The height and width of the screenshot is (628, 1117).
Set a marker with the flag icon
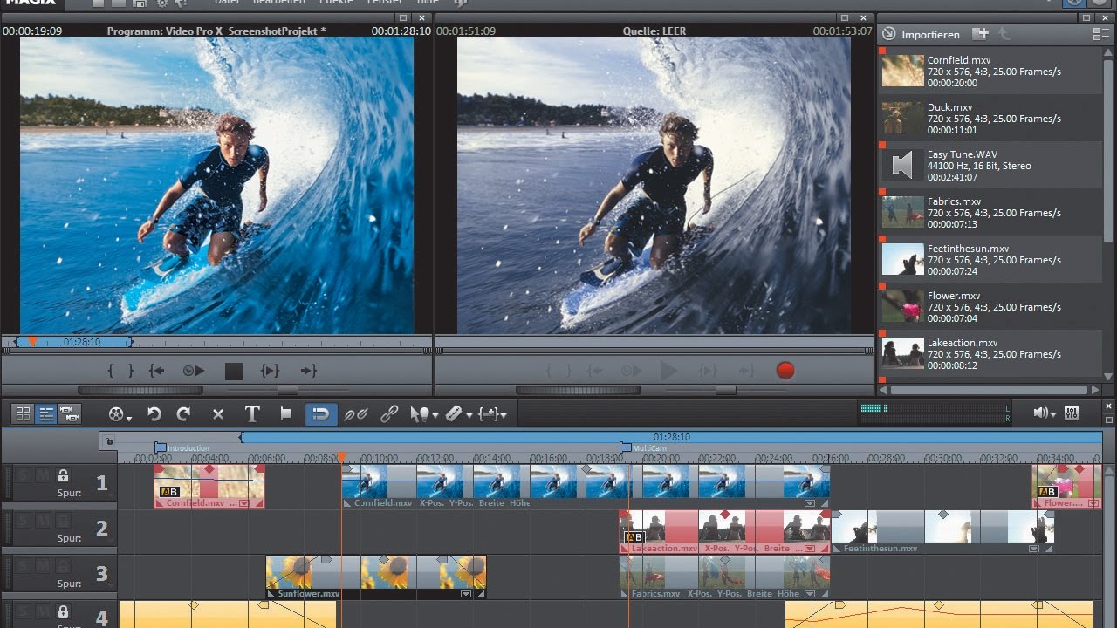pyautogui.click(x=285, y=414)
